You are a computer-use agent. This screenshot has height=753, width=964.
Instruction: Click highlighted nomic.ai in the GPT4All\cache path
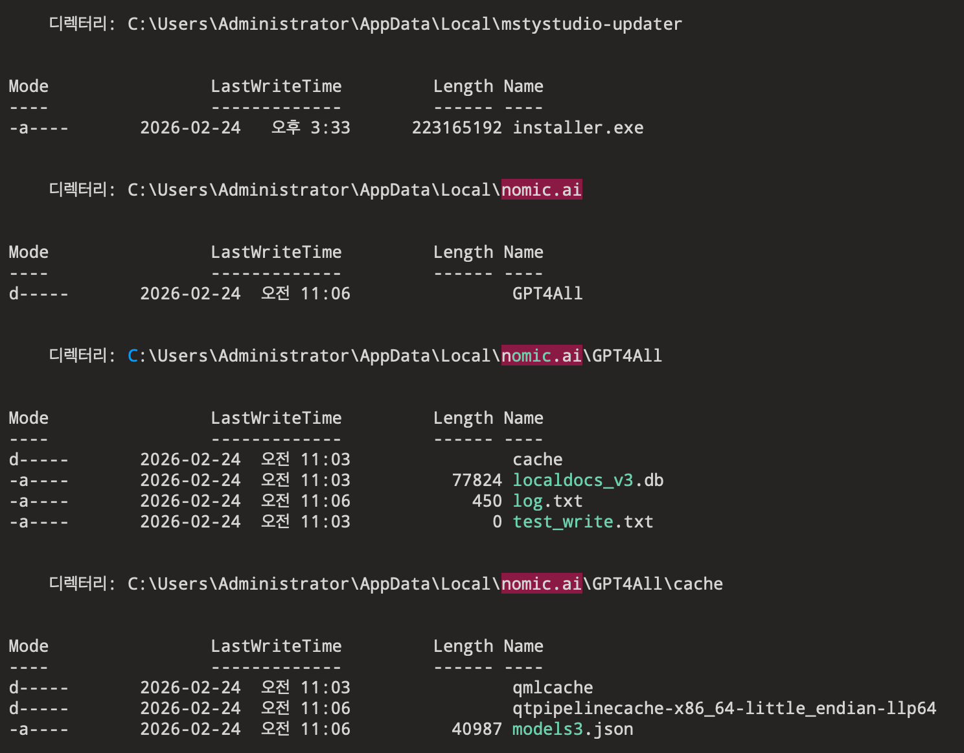[x=542, y=584]
